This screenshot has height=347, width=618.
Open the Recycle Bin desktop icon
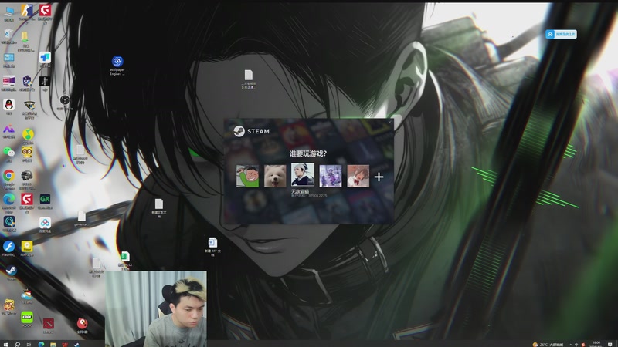(8, 34)
